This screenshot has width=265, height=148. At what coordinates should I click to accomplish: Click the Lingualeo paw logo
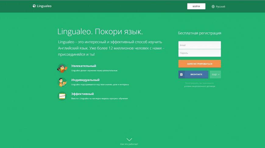[x=42, y=6]
